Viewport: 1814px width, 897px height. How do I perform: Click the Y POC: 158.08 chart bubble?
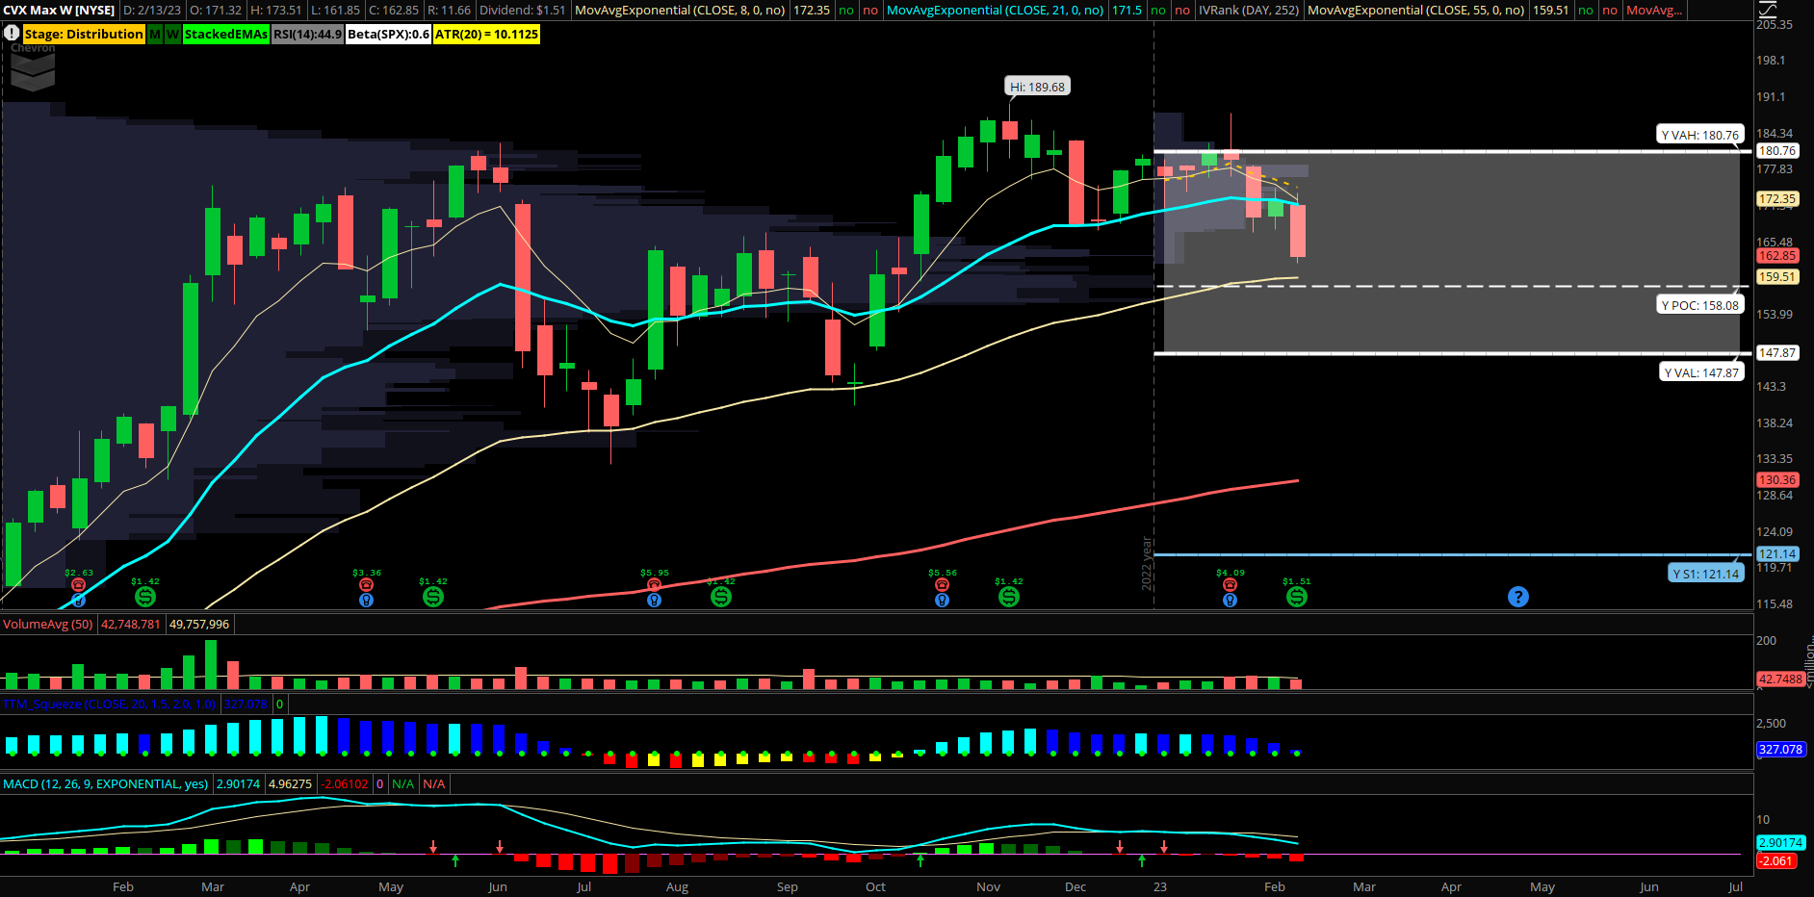point(1700,305)
